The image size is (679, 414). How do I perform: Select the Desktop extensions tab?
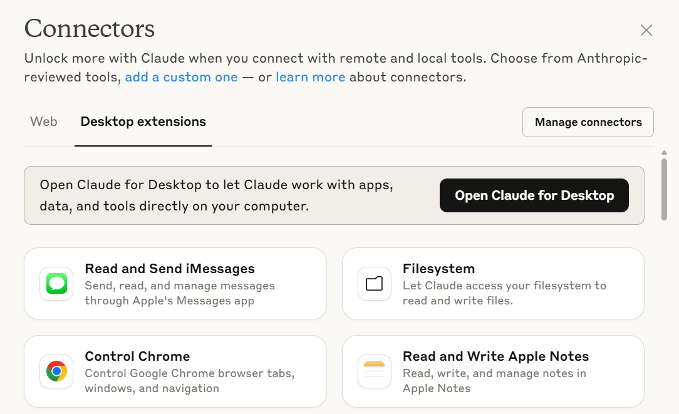(143, 122)
